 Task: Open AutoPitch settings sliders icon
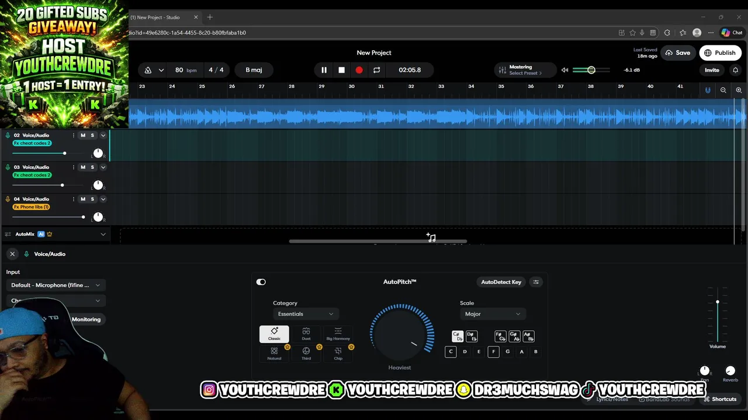(x=536, y=282)
